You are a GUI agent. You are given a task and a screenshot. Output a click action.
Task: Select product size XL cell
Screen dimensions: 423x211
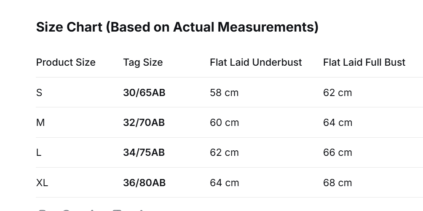click(x=42, y=183)
